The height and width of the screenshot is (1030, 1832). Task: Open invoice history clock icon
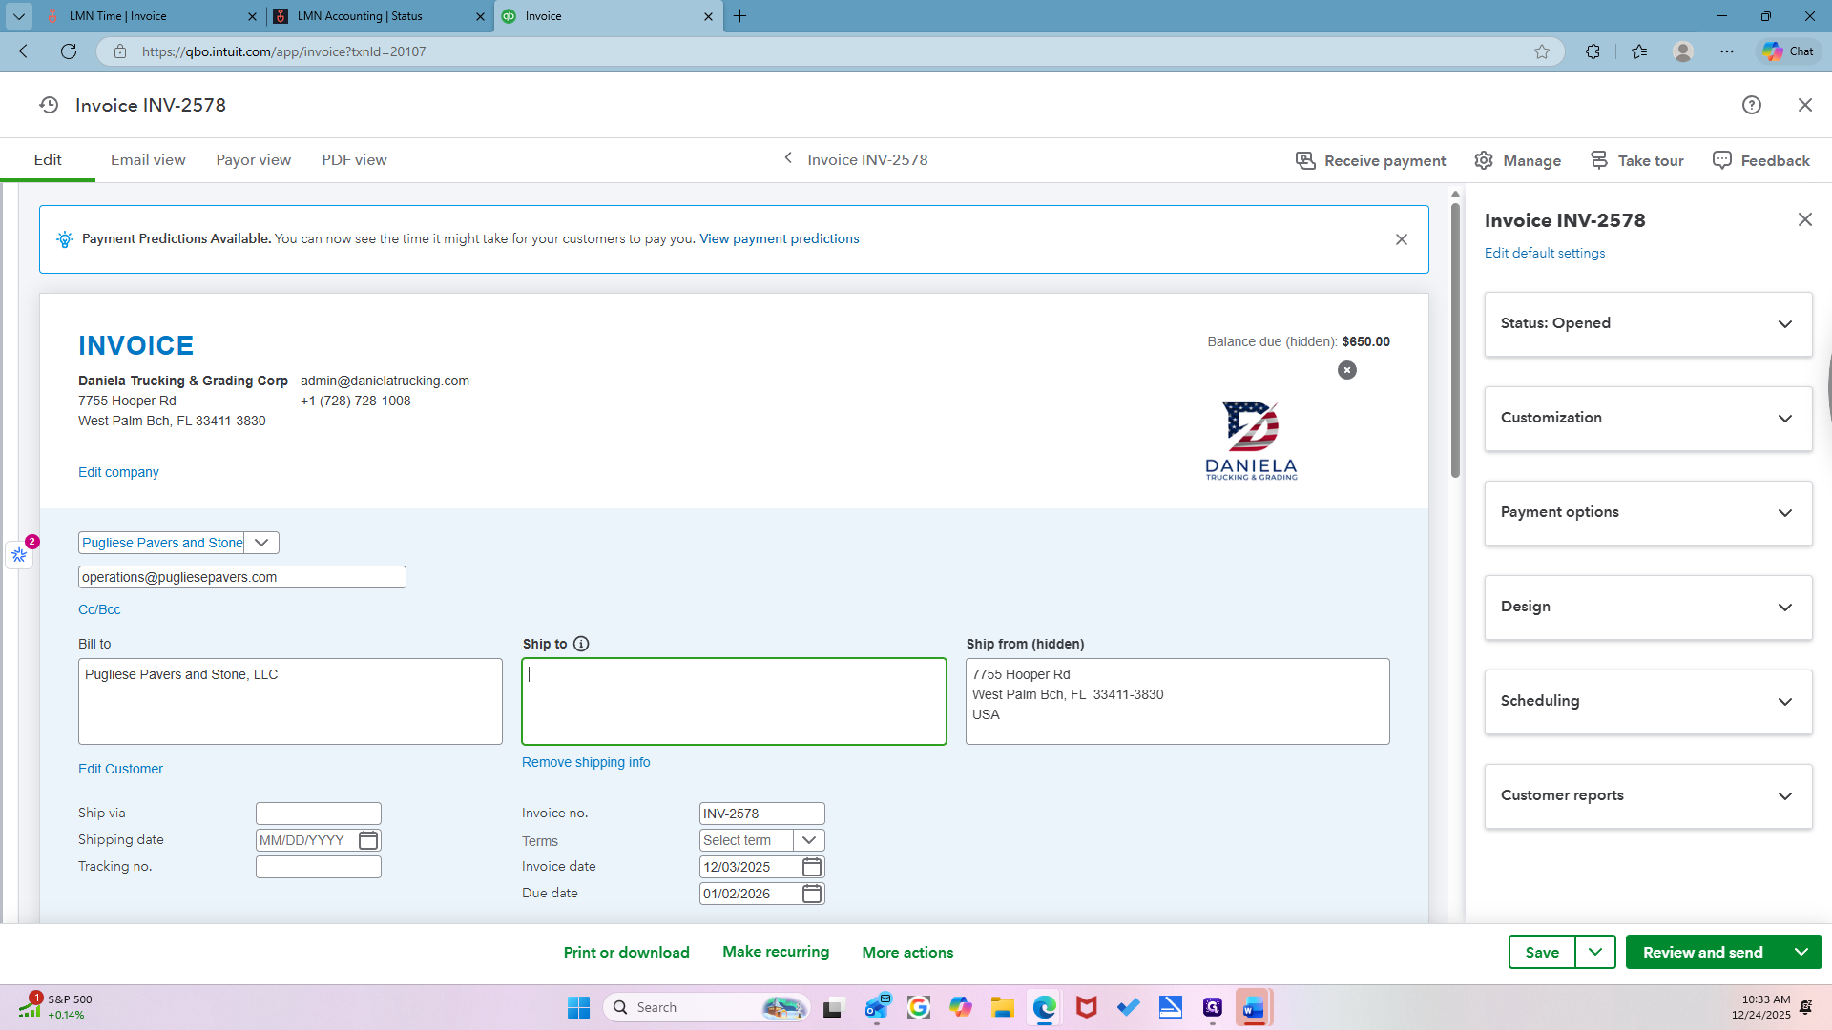[x=49, y=105]
